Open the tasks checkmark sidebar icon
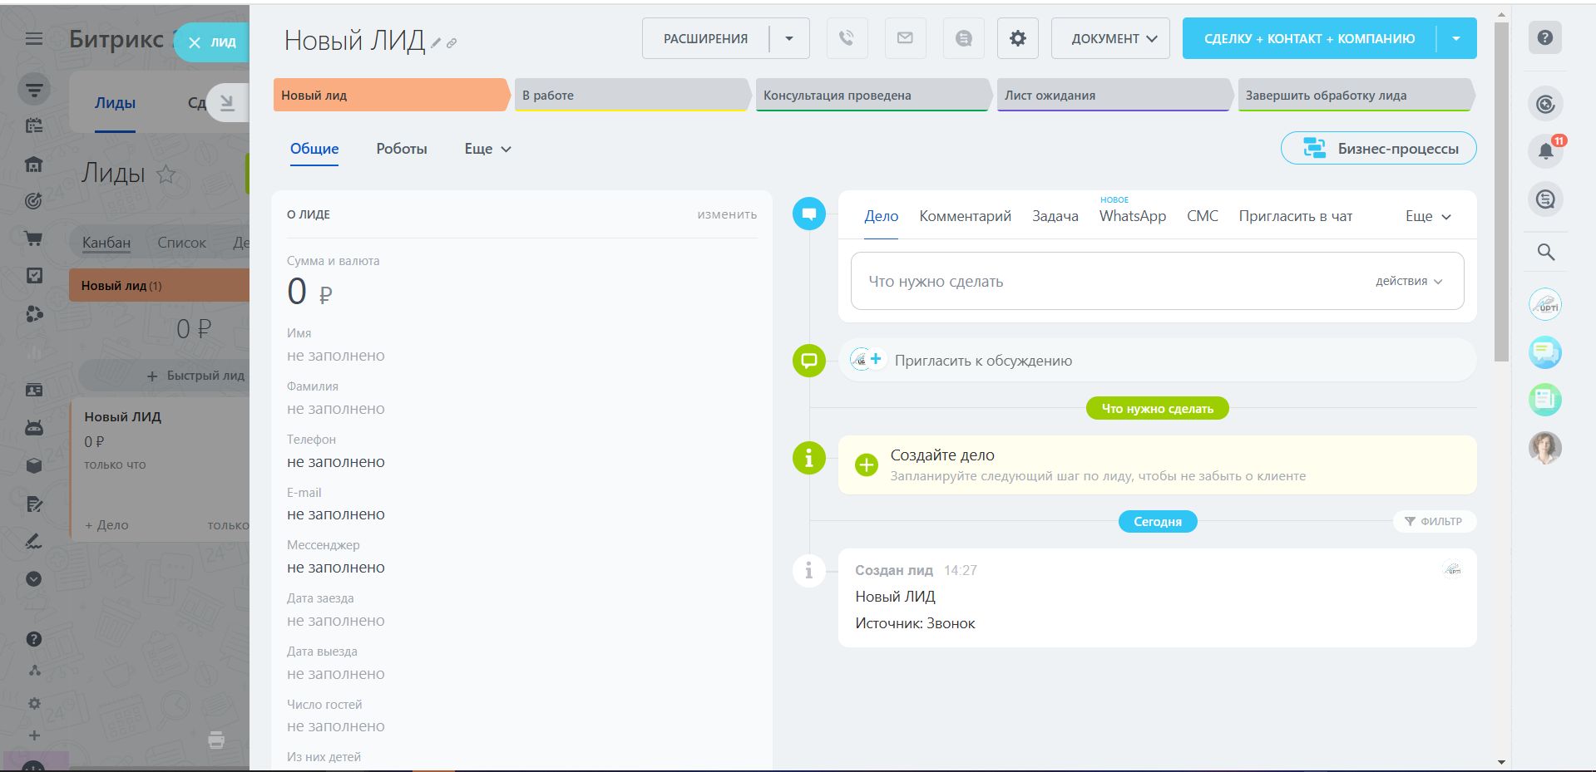1596x772 pixels. [x=34, y=276]
